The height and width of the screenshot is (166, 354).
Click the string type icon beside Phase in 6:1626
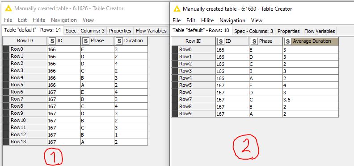pyautogui.click(x=86, y=41)
